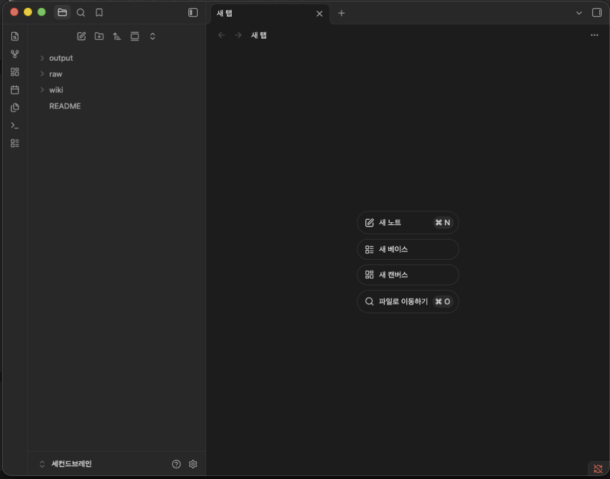Image resolution: width=610 pixels, height=479 pixels.
Task: Open command palette terminal icon
Action: coord(15,125)
